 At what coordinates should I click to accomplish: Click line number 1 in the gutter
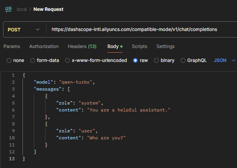(13, 75)
